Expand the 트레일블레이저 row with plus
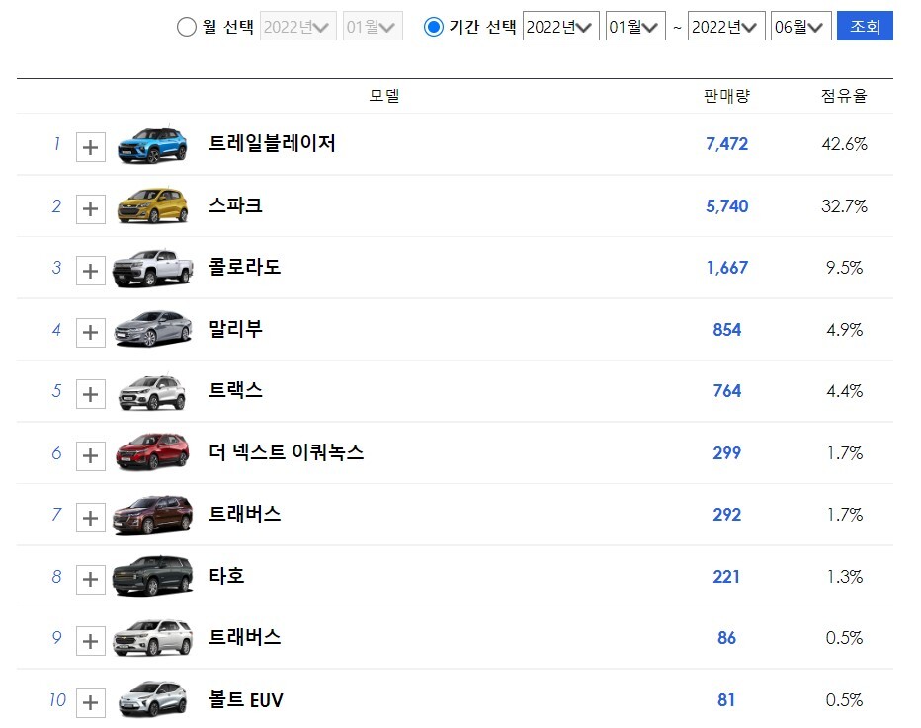 pyautogui.click(x=91, y=147)
